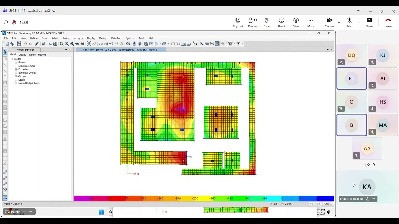Click the glasses Object Shrink toggle icon
The height and width of the screenshot is (224, 399).
pyautogui.click(x=127, y=44)
